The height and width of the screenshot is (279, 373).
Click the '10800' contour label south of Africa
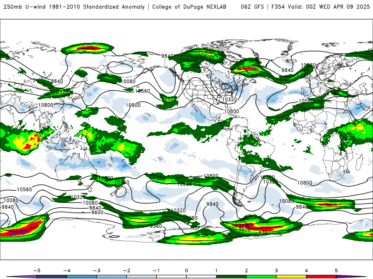coord(304,183)
